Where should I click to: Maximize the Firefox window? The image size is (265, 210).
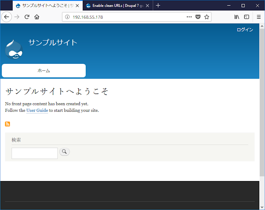[243, 5]
